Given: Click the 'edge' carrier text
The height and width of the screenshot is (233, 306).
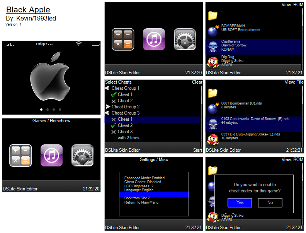Looking at the screenshot, I should [x=41, y=44].
